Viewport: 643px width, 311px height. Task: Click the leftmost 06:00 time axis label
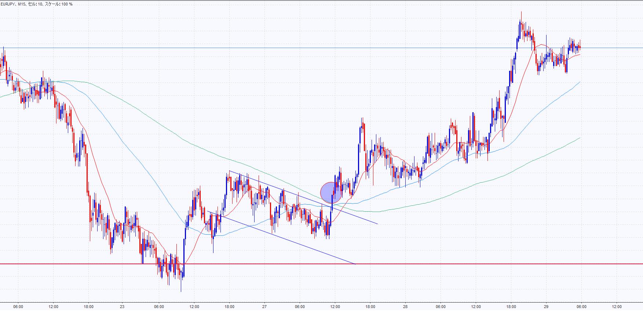coord(18,307)
